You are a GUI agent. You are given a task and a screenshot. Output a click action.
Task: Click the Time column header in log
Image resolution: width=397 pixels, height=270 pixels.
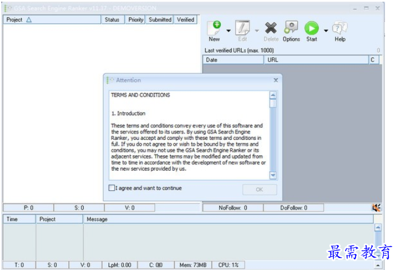[19, 219]
